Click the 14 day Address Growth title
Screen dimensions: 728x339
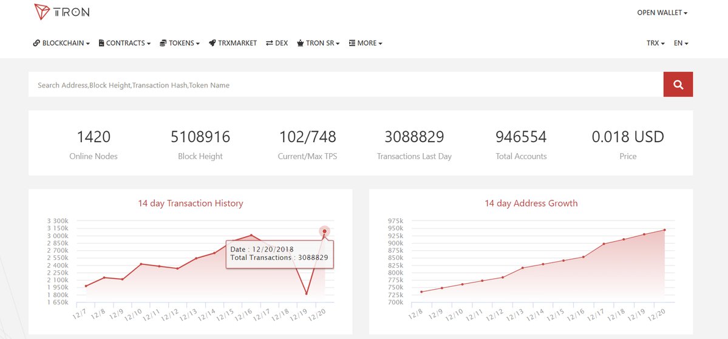[531, 204]
